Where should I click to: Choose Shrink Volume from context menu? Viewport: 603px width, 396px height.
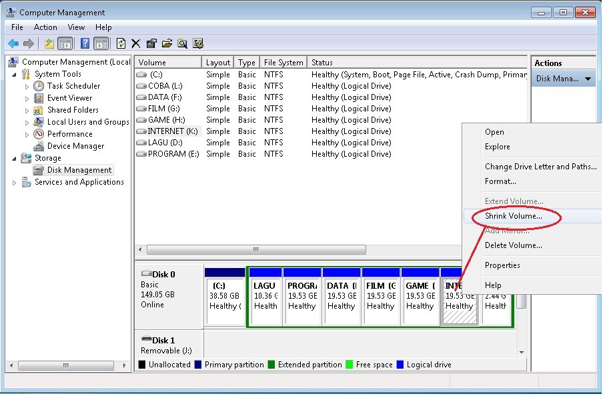click(532, 216)
